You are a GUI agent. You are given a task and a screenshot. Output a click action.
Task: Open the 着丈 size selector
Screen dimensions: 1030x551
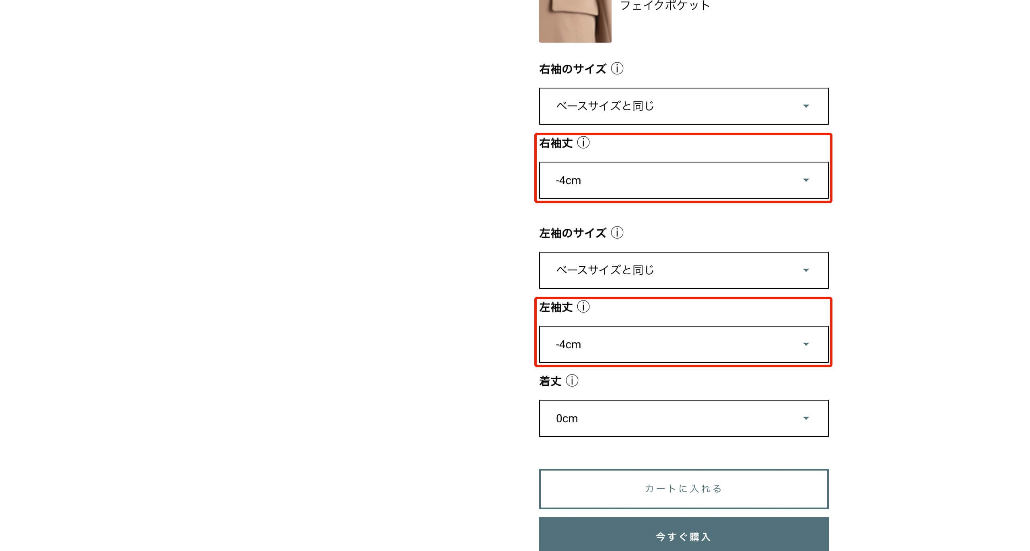pos(683,418)
